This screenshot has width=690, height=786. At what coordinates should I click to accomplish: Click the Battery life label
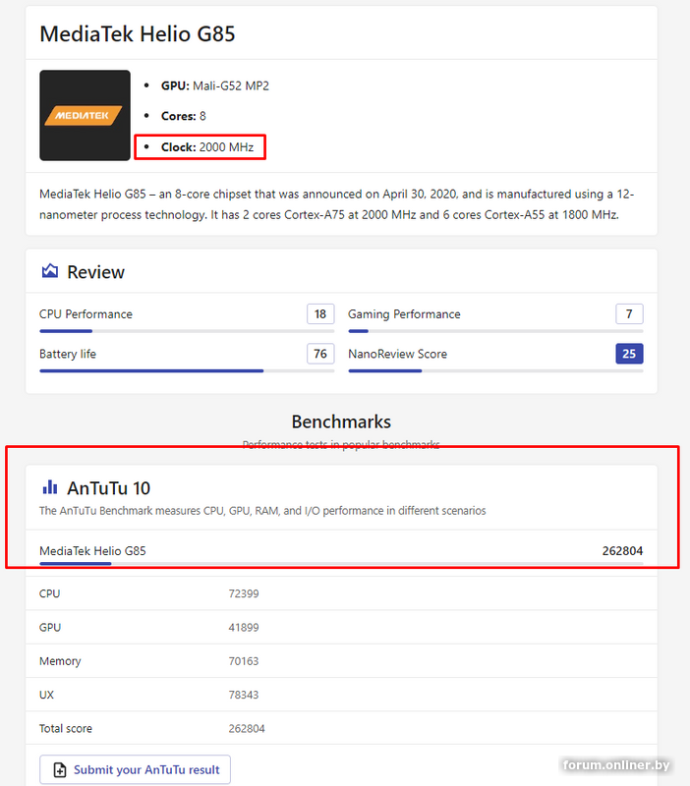(x=68, y=354)
